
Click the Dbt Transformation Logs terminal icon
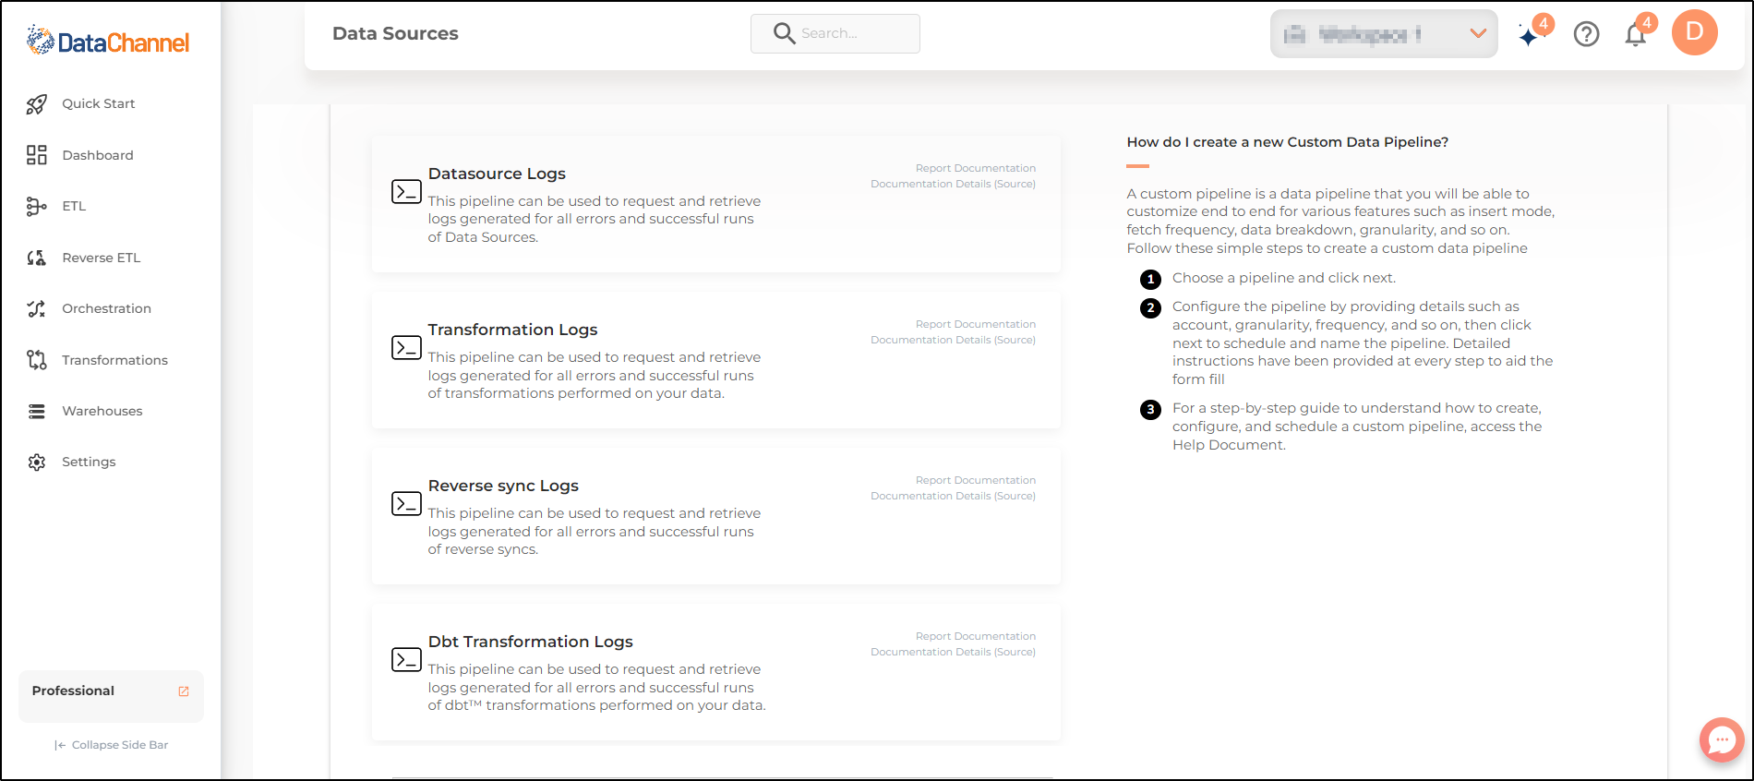point(406,659)
